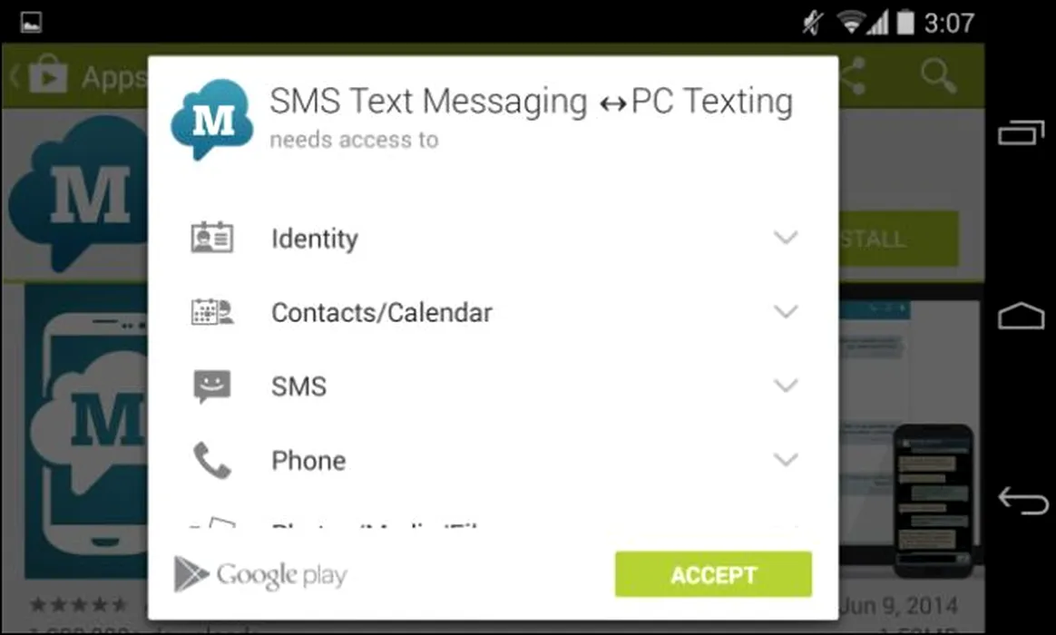This screenshot has height=635, width=1056.
Task: Expand the Contacts/Calendar permission details
Action: pos(786,312)
